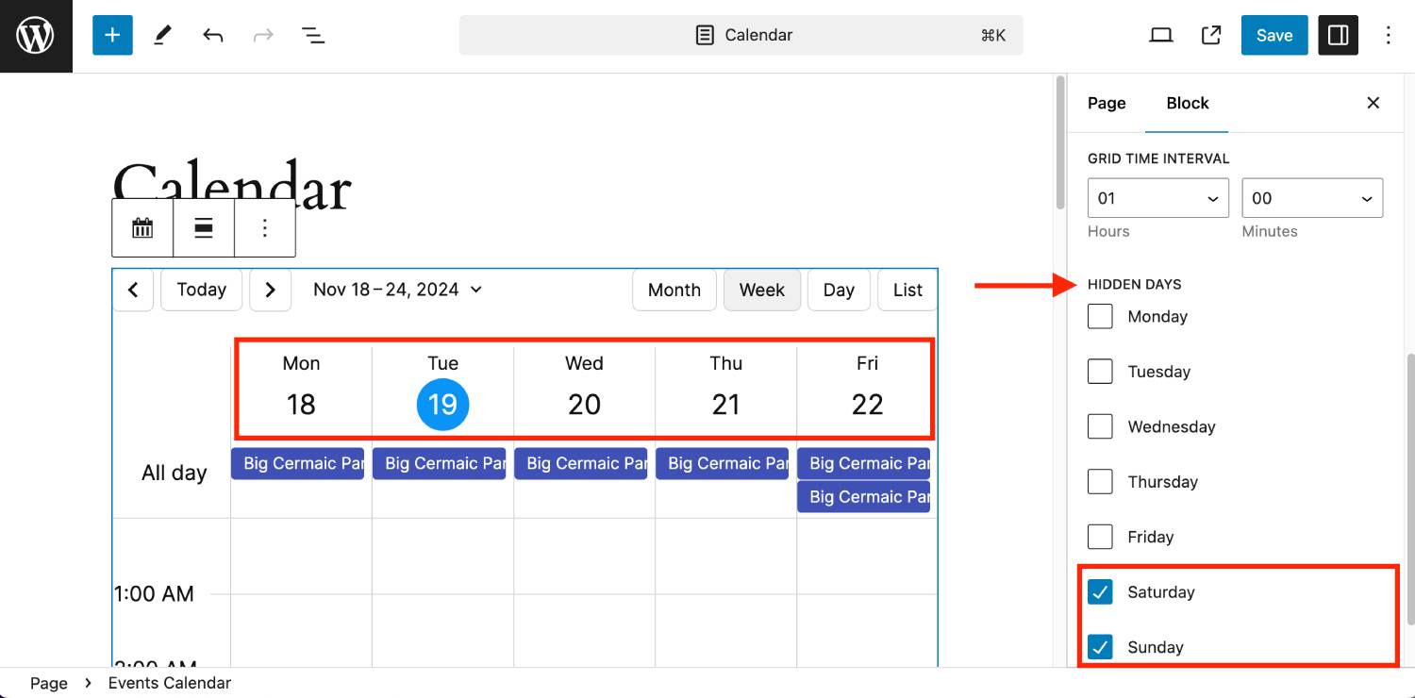Click the sidebar vertical scrollbar

pyautogui.click(x=1409, y=489)
